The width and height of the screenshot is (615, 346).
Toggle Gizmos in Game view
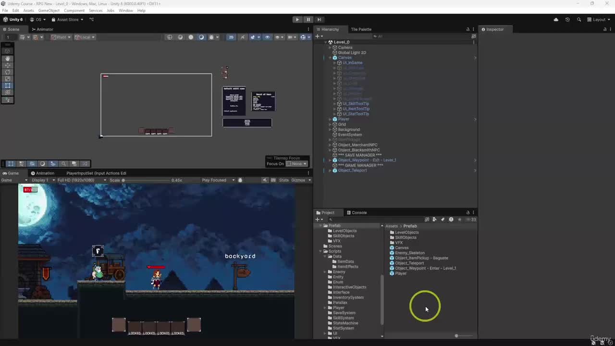pyautogui.click(x=298, y=180)
